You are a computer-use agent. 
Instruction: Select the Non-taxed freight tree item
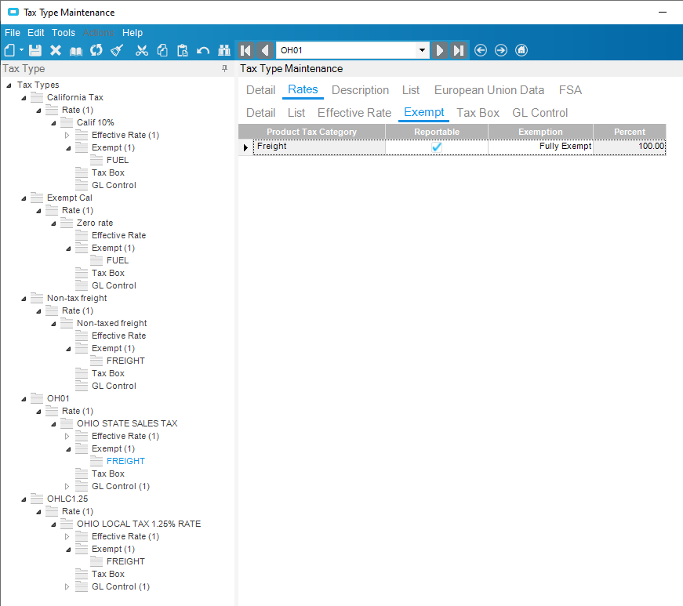click(x=112, y=323)
